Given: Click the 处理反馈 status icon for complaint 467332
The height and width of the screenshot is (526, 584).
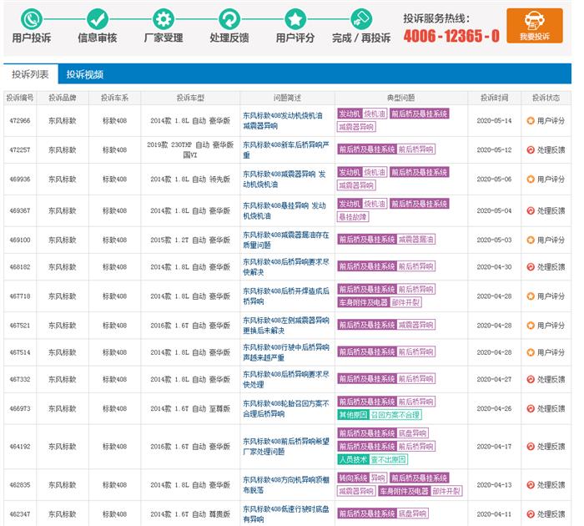Looking at the screenshot, I should [531, 380].
